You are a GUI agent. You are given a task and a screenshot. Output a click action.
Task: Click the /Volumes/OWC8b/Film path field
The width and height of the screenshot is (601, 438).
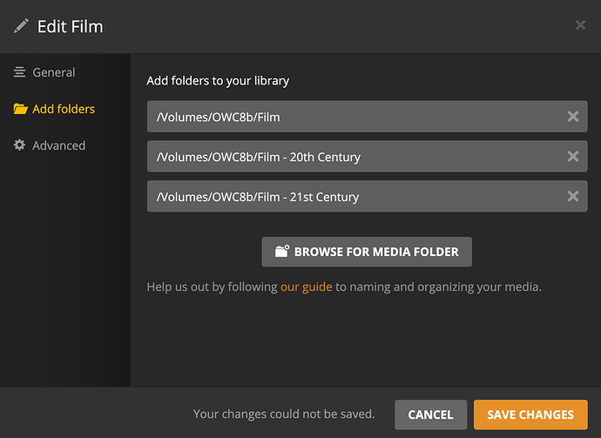pos(348,117)
